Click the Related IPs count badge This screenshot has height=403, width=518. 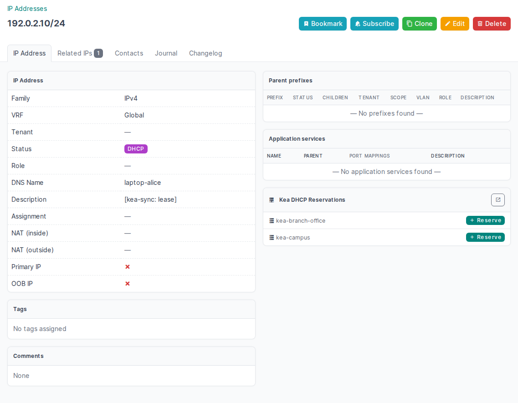[x=98, y=53]
